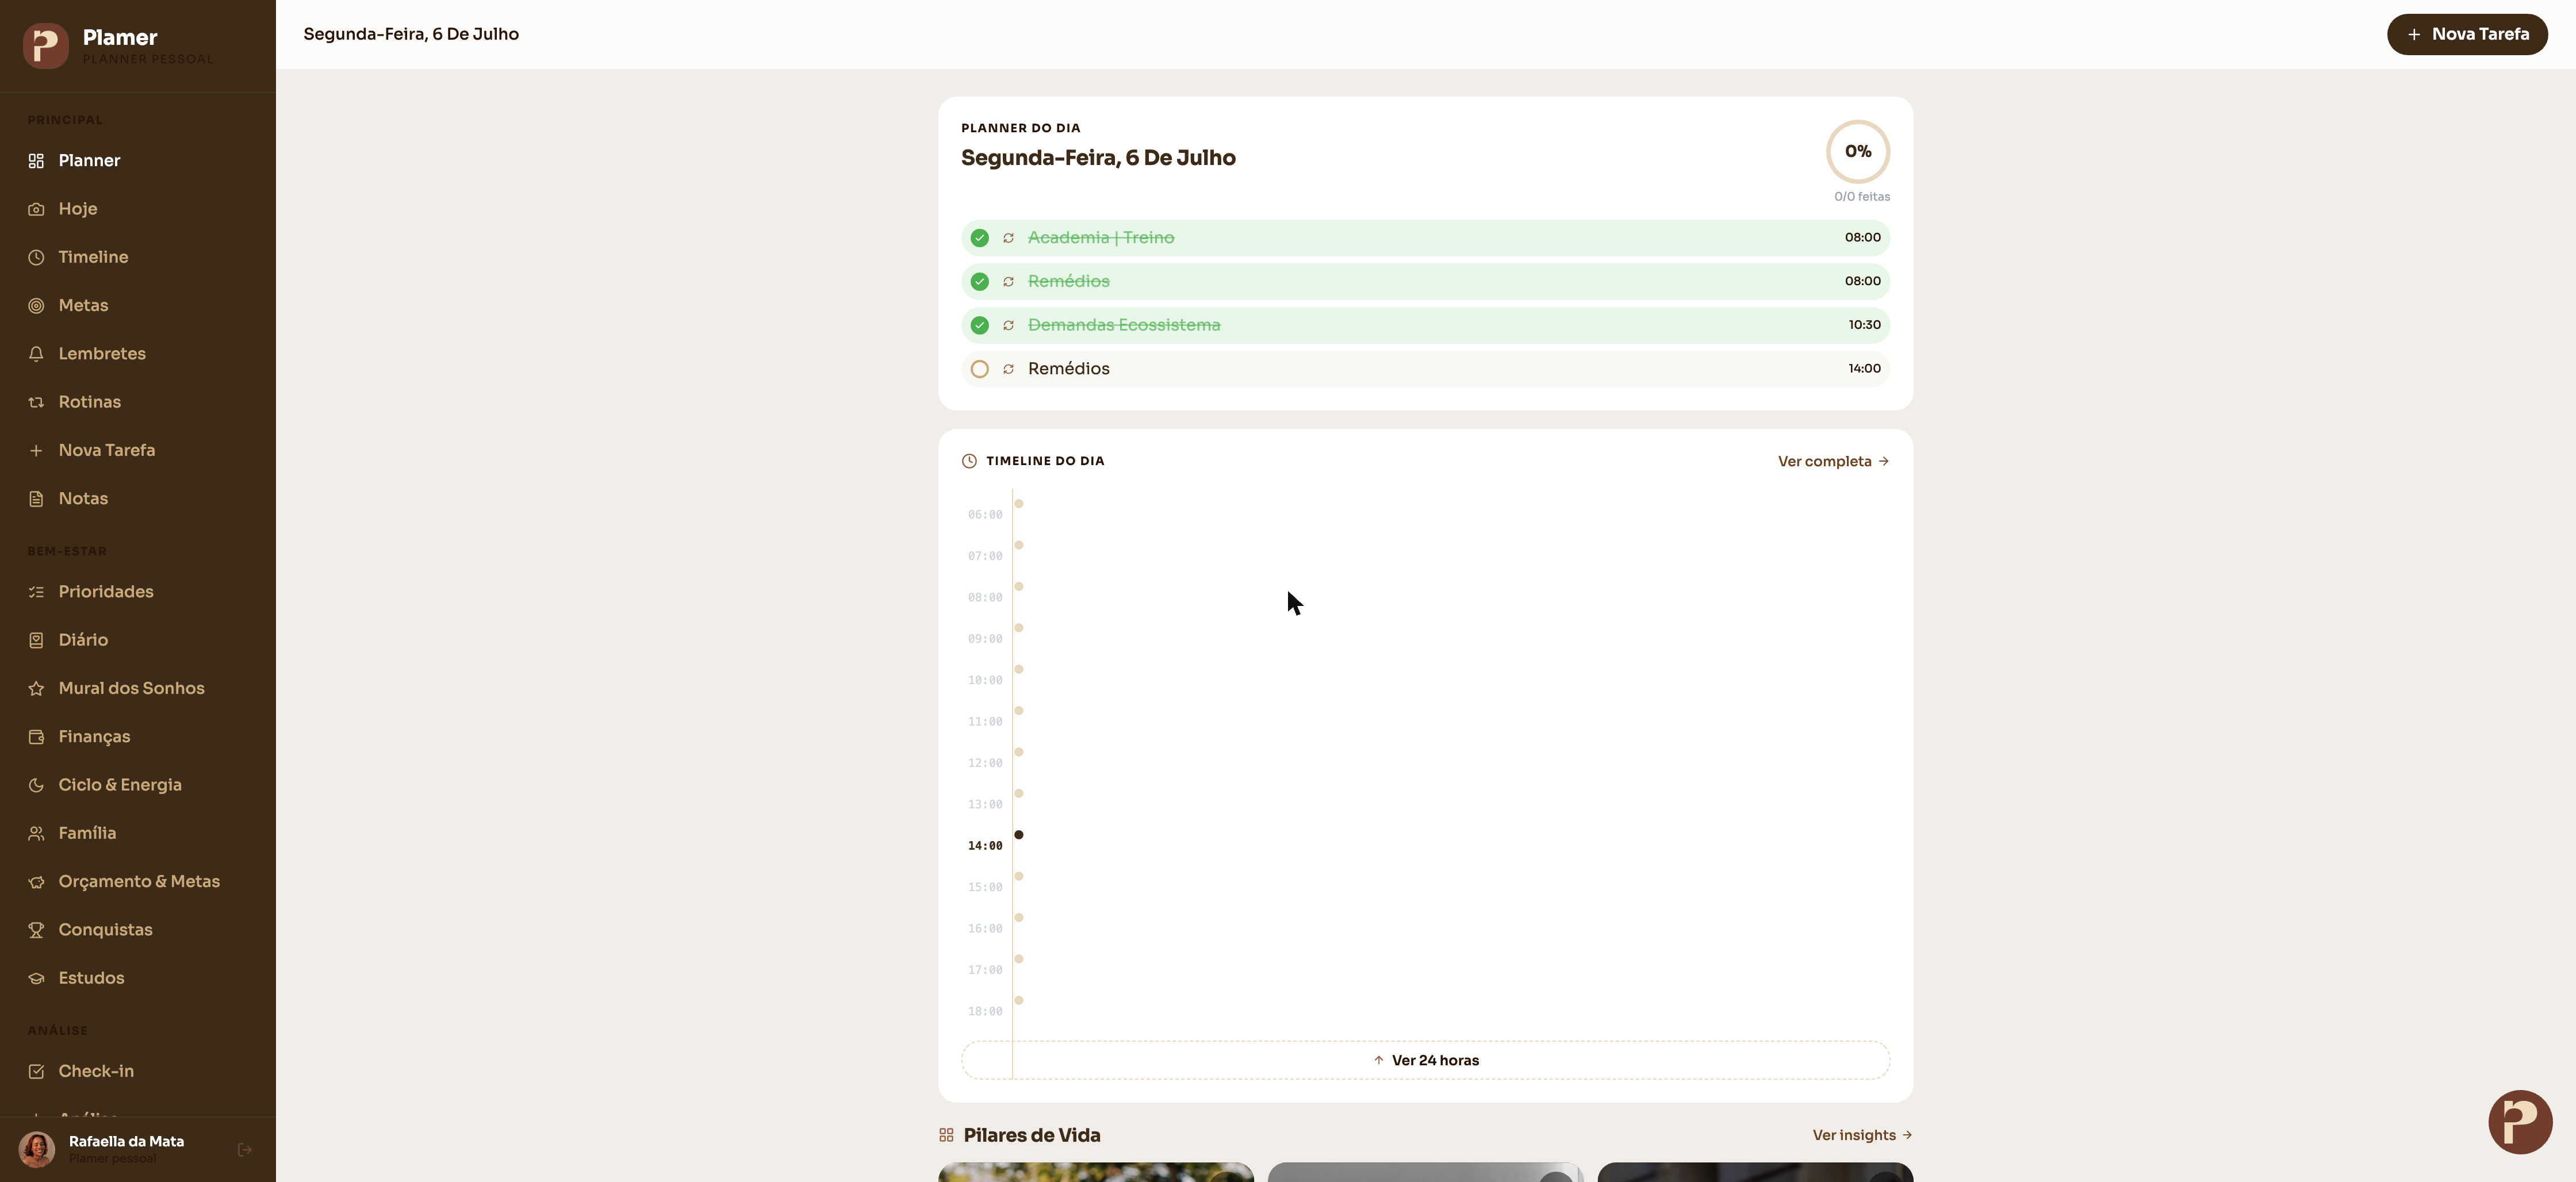The image size is (2576, 1182).
Task: Uncheck the Demandas Ecossistema task
Action: click(980, 325)
